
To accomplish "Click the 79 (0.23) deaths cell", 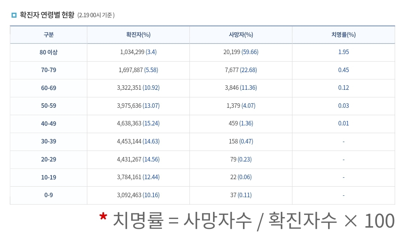I will pyautogui.click(x=241, y=159).
